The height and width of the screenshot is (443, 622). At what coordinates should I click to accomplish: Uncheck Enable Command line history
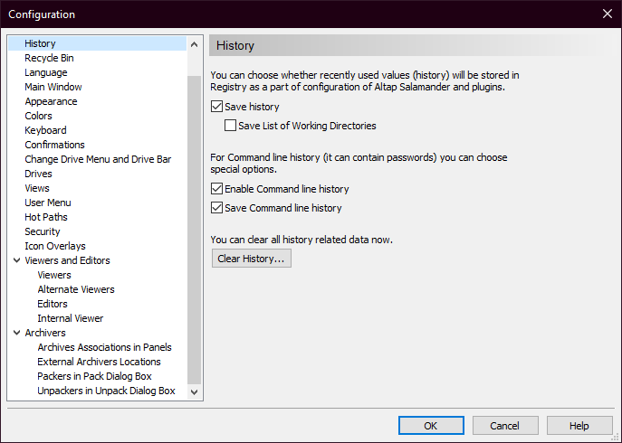[x=216, y=189]
